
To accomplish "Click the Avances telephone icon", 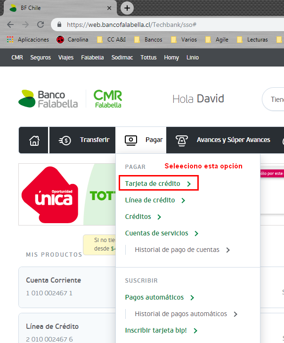I will point(182,141).
